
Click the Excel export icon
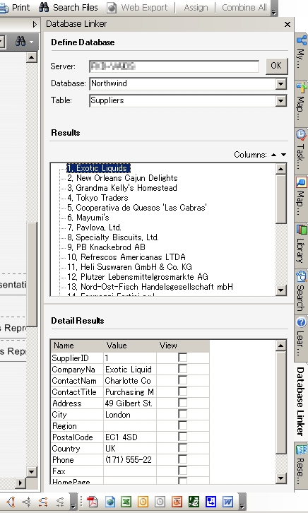(x=126, y=502)
